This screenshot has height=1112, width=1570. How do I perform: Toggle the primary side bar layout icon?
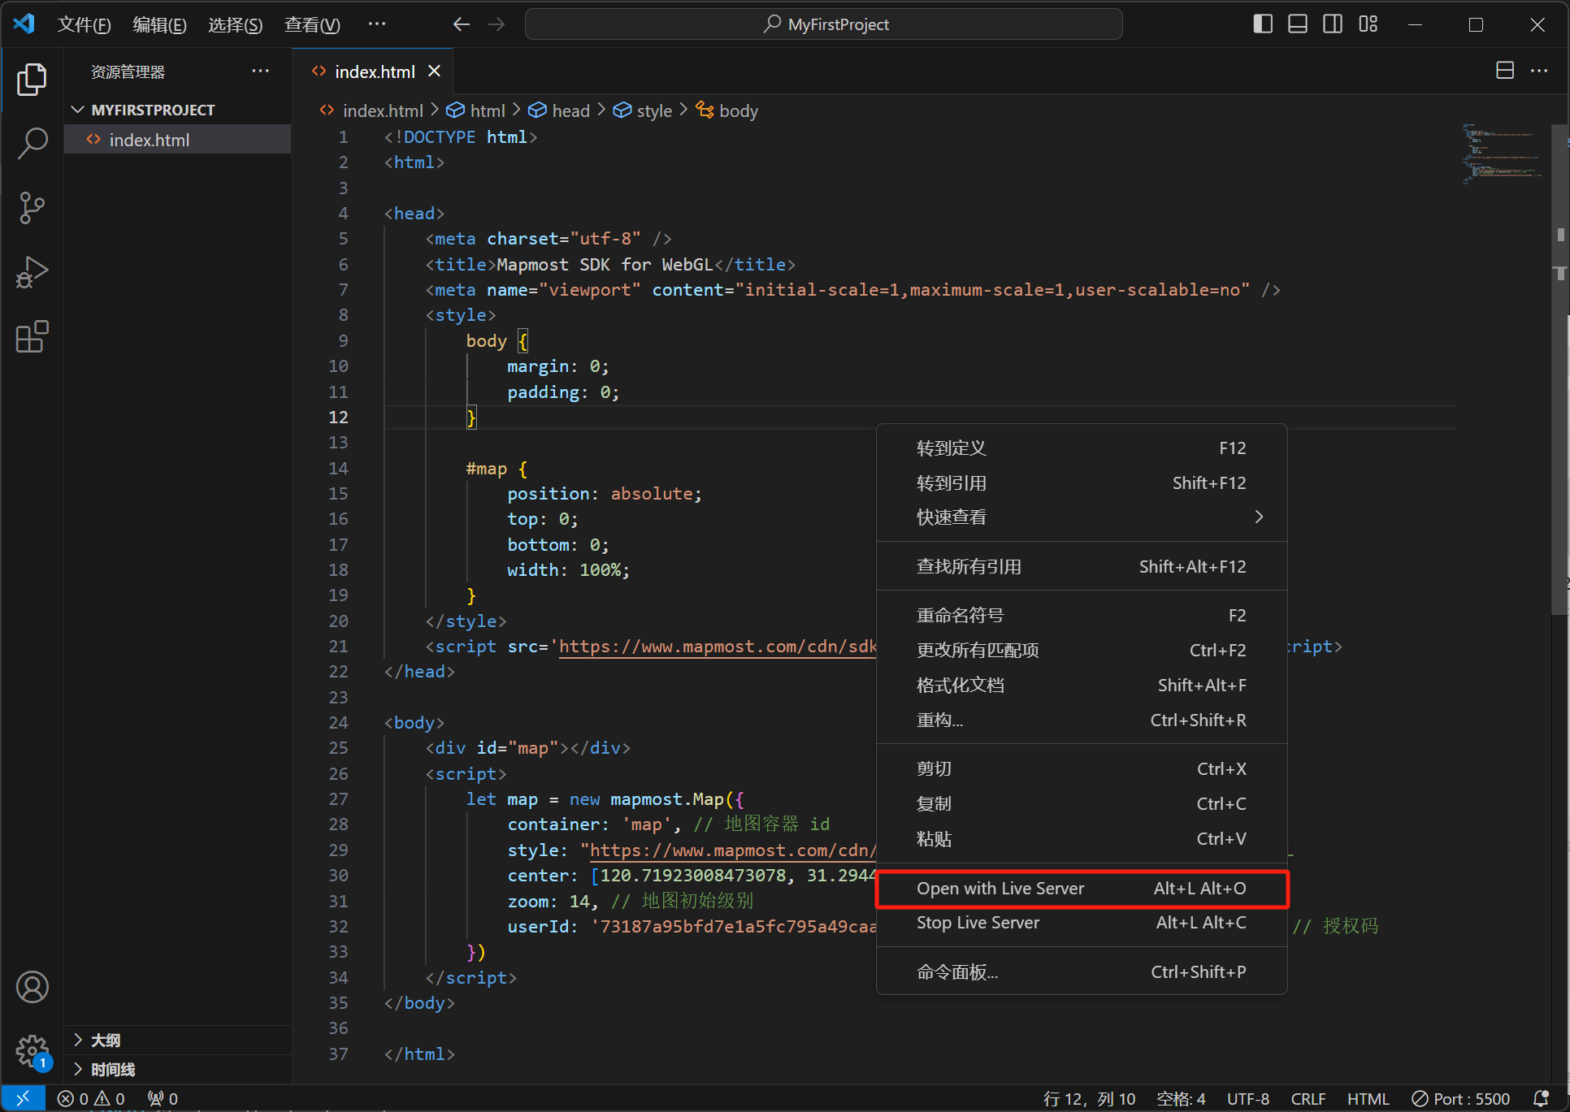pos(1262,24)
